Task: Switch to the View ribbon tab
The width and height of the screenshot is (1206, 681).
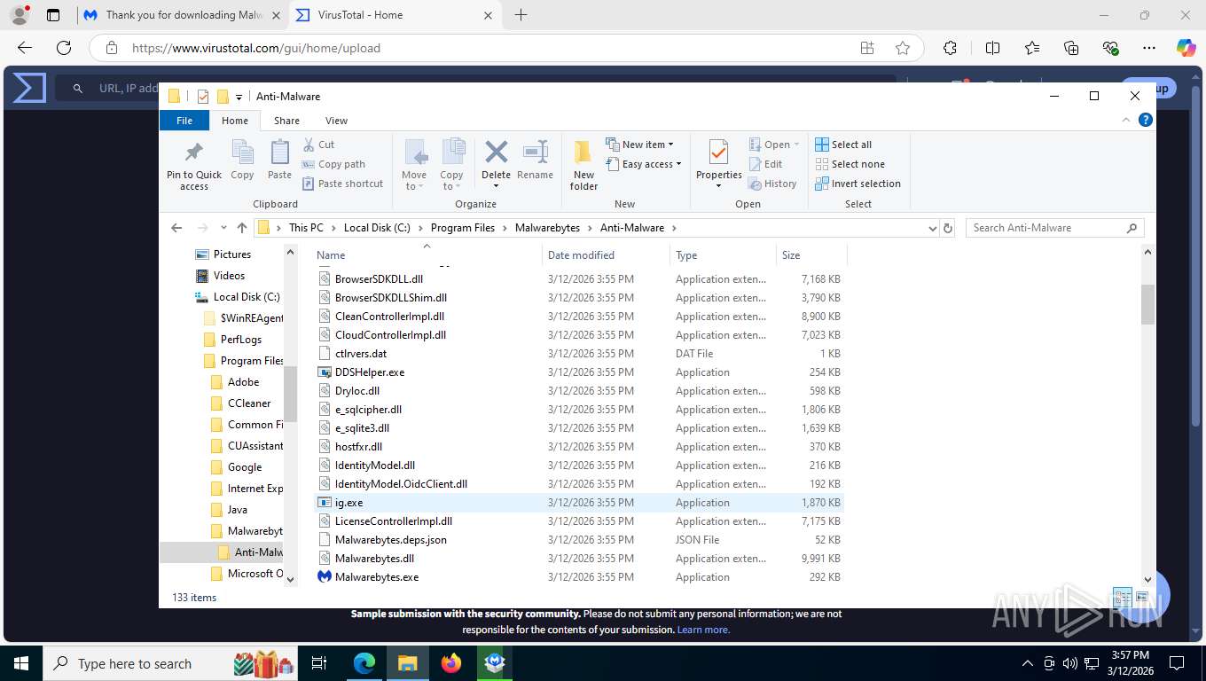Action: tap(336, 121)
